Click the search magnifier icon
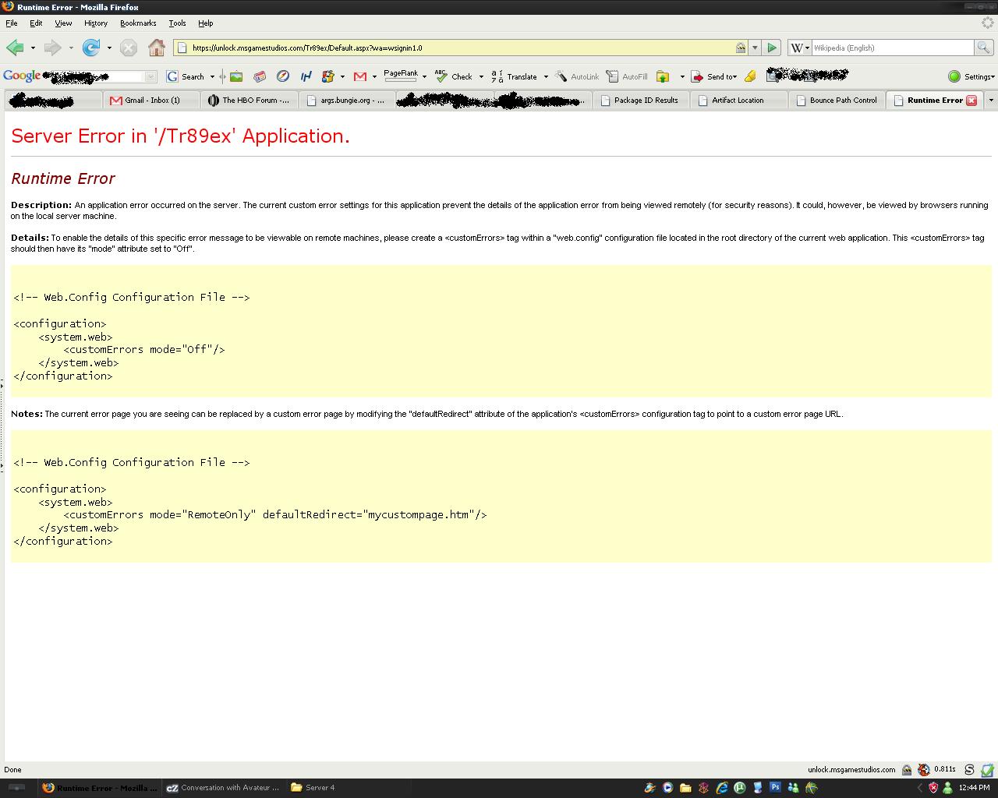The width and height of the screenshot is (998, 798). click(984, 48)
